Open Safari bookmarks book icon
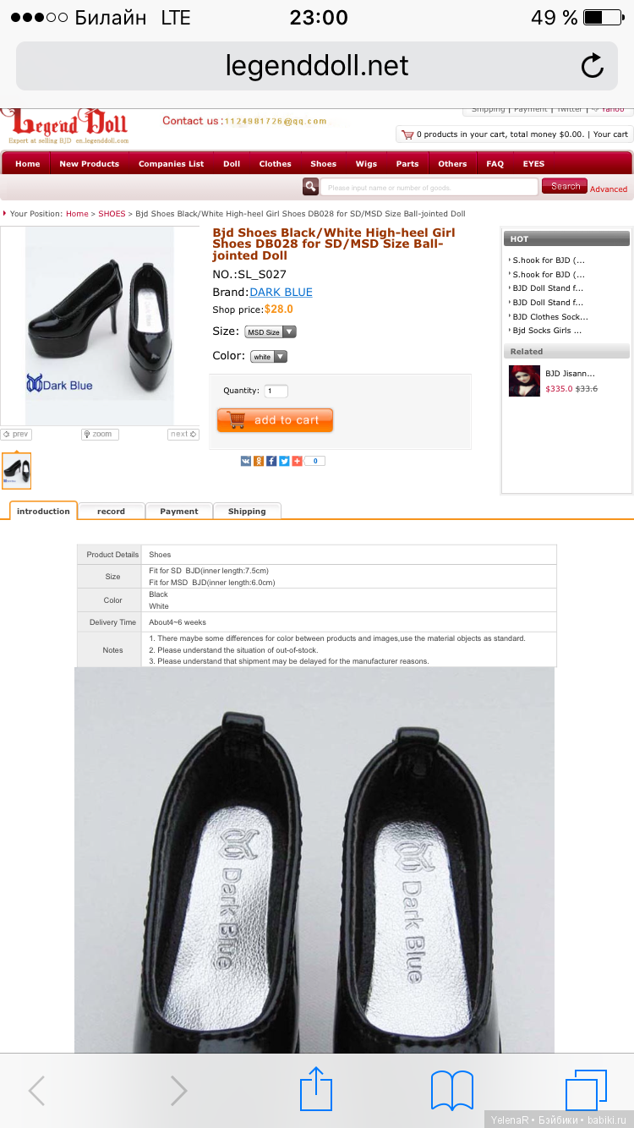 click(452, 1091)
